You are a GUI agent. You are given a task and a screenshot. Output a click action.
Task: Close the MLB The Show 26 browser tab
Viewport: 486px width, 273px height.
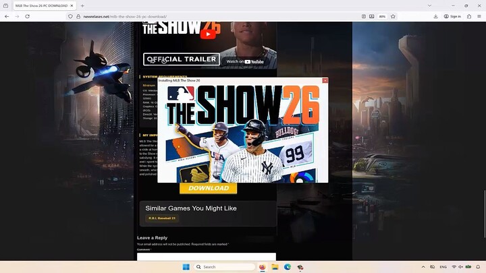(x=72, y=5)
